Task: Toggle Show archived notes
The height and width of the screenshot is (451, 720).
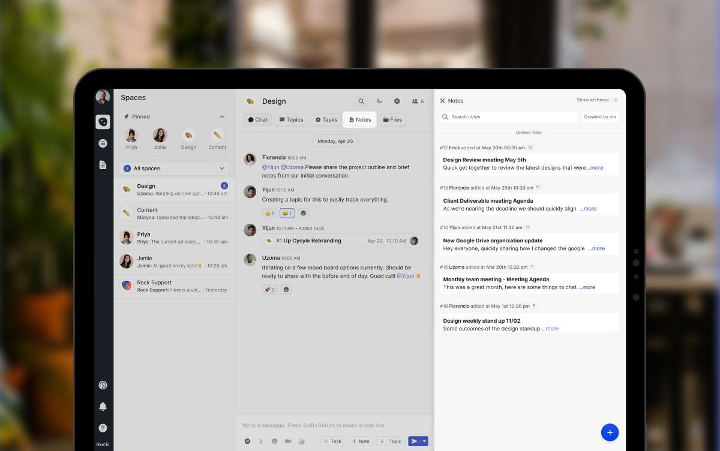Action: (614, 100)
